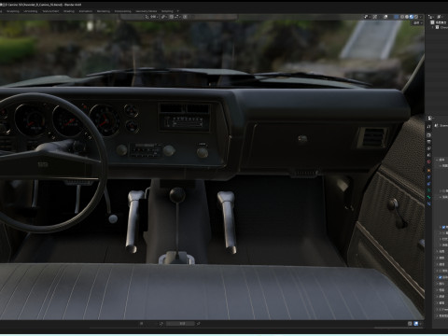
Task: Open the snapping options dropdown
Action: click(x=177, y=17)
